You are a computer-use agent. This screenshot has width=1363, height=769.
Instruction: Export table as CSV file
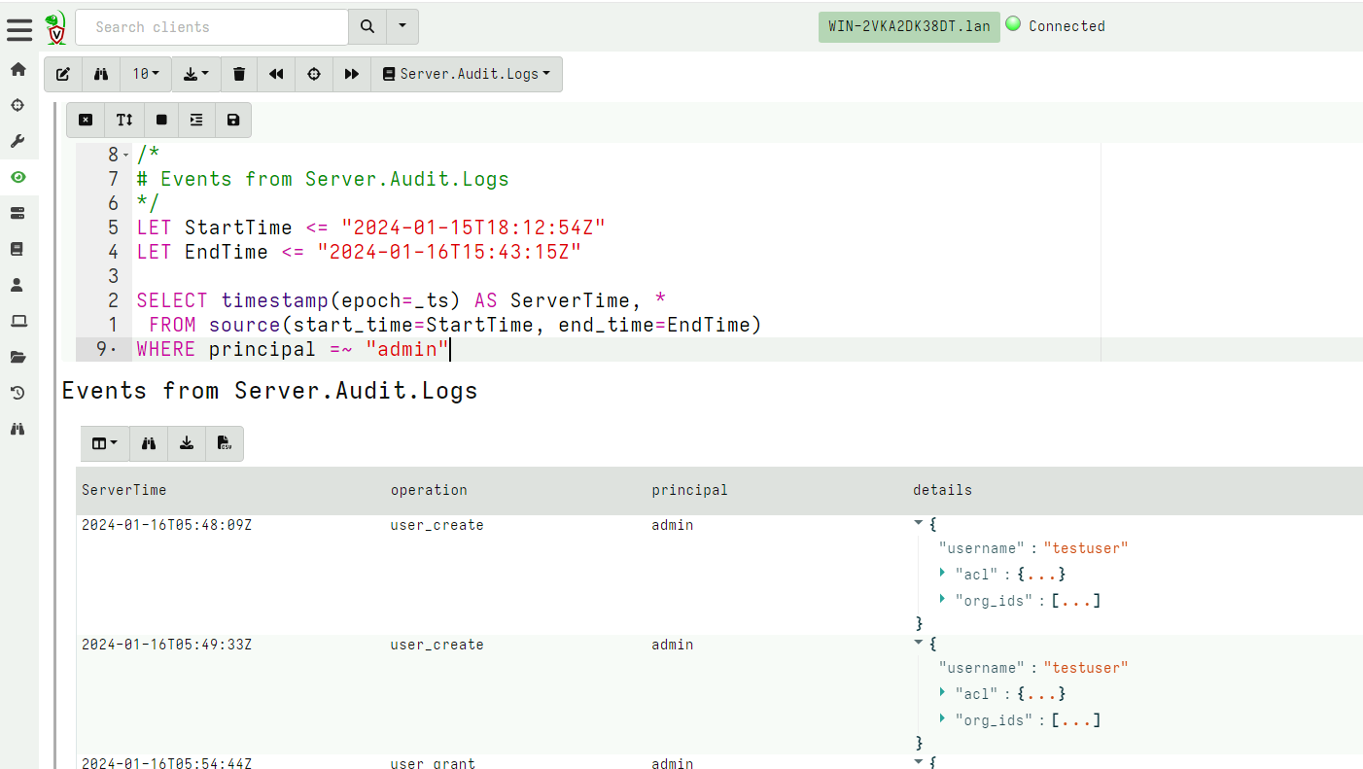tap(224, 443)
